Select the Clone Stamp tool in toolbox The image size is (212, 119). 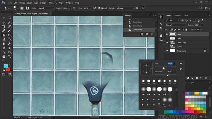point(4,35)
